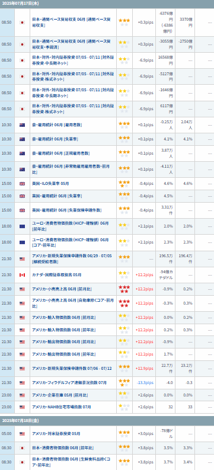The width and height of the screenshot is (214, 470).
Task: Click Canada flag icon for 国際証券取扱高 row
Action: [22, 275]
